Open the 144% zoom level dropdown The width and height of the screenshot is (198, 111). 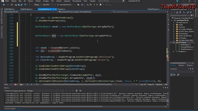[x=7, y=84]
